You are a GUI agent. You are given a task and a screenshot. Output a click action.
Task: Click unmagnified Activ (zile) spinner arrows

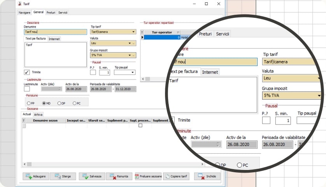(60, 89)
